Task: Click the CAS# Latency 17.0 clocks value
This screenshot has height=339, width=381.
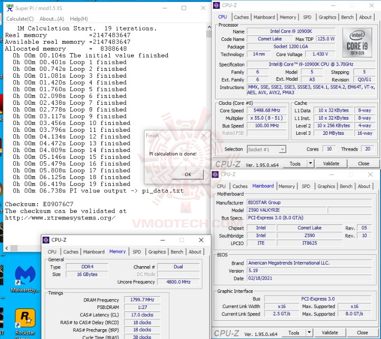Action: pos(142,315)
